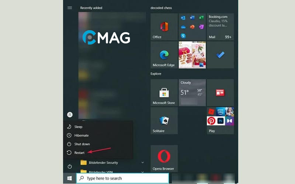
Task: Launch the Opera Browser tile
Action: coord(164,158)
